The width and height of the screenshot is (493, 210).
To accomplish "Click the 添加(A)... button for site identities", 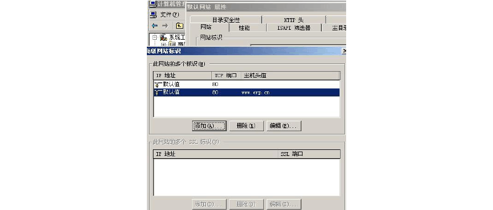I will [x=209, y=126].
